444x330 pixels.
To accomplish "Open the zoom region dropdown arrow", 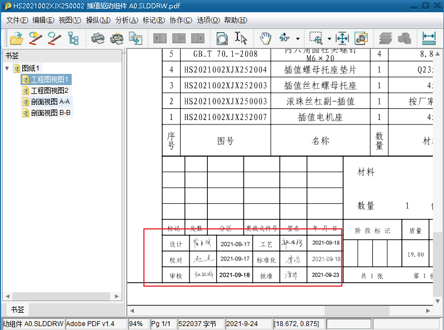I will pos(329,39).
